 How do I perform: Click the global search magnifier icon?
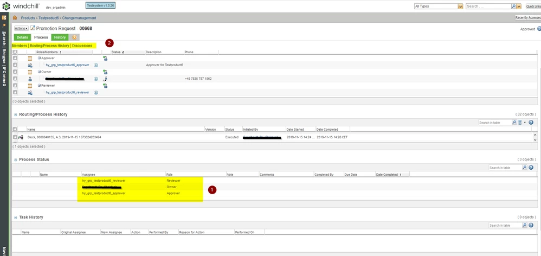coord(513,6)
